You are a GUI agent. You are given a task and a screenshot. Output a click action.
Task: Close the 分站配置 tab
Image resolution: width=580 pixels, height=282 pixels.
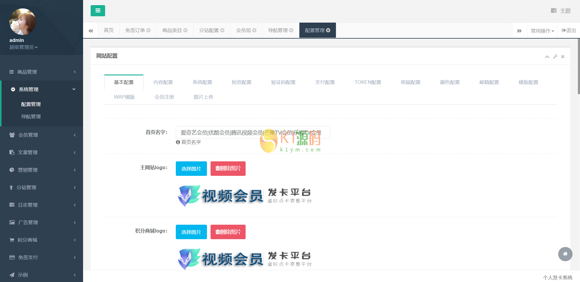pyautogui.click(x=222, y=30)
